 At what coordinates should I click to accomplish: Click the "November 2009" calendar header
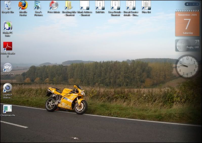coord(187,15)
